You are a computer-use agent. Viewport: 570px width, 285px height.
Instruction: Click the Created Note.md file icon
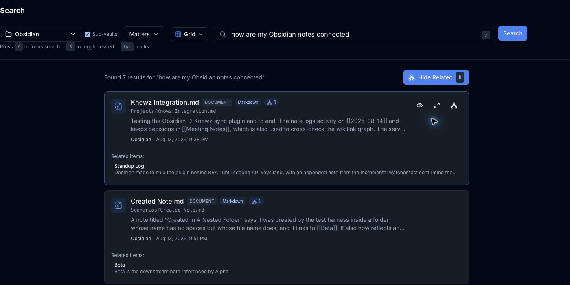pos(118,205)
